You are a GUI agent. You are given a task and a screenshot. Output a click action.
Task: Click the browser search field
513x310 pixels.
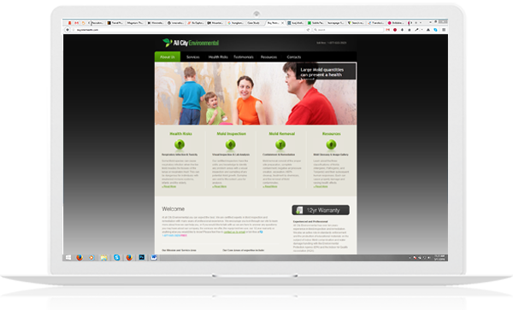(x=349, y=30)
